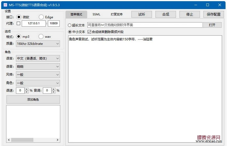Open the 语言 language dropdown
Screen dimensions: 227x146
pos(38,58)
